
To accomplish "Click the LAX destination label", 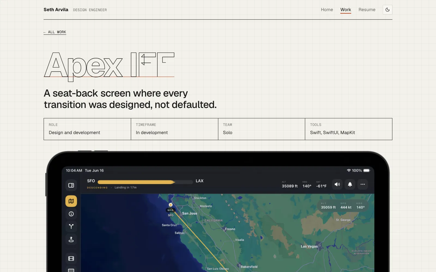I will (x=199, y=181).
